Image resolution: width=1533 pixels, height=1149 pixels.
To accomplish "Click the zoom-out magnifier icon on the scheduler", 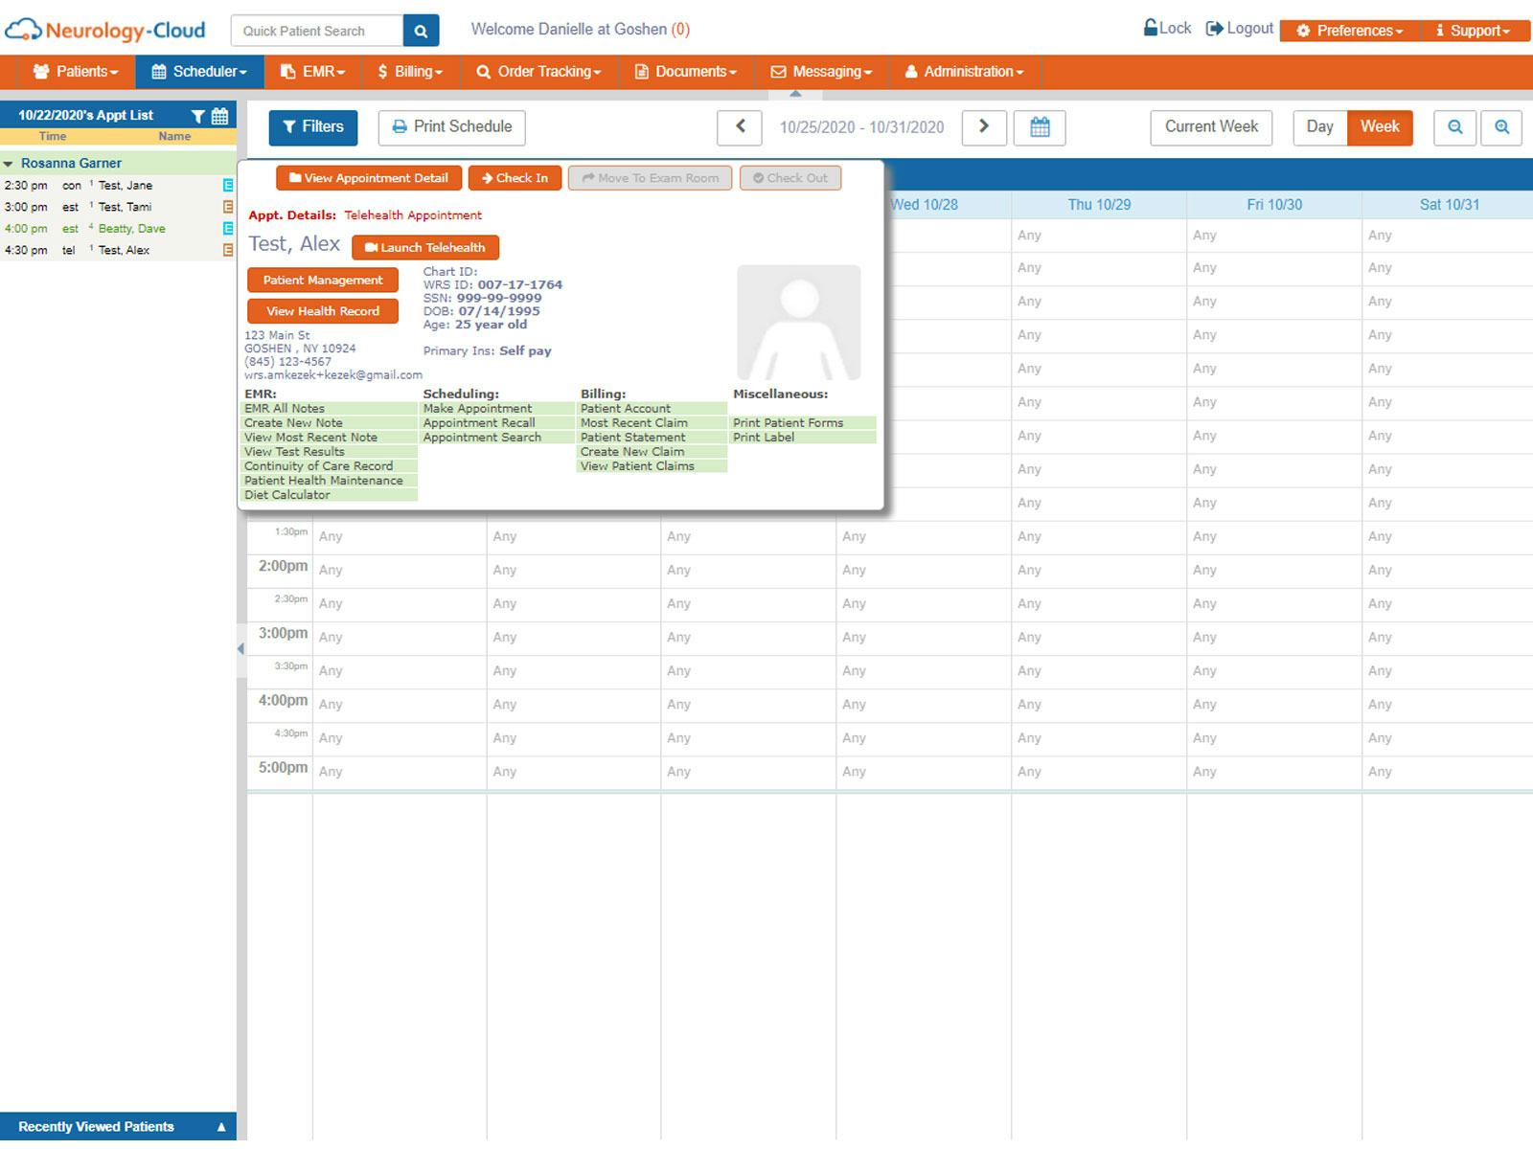I will click(1454, 127).
